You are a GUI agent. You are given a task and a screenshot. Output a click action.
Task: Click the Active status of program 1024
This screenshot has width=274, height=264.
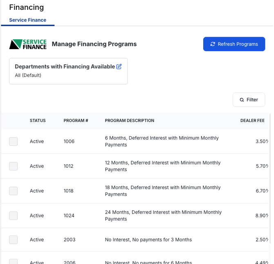click(37, 216)
